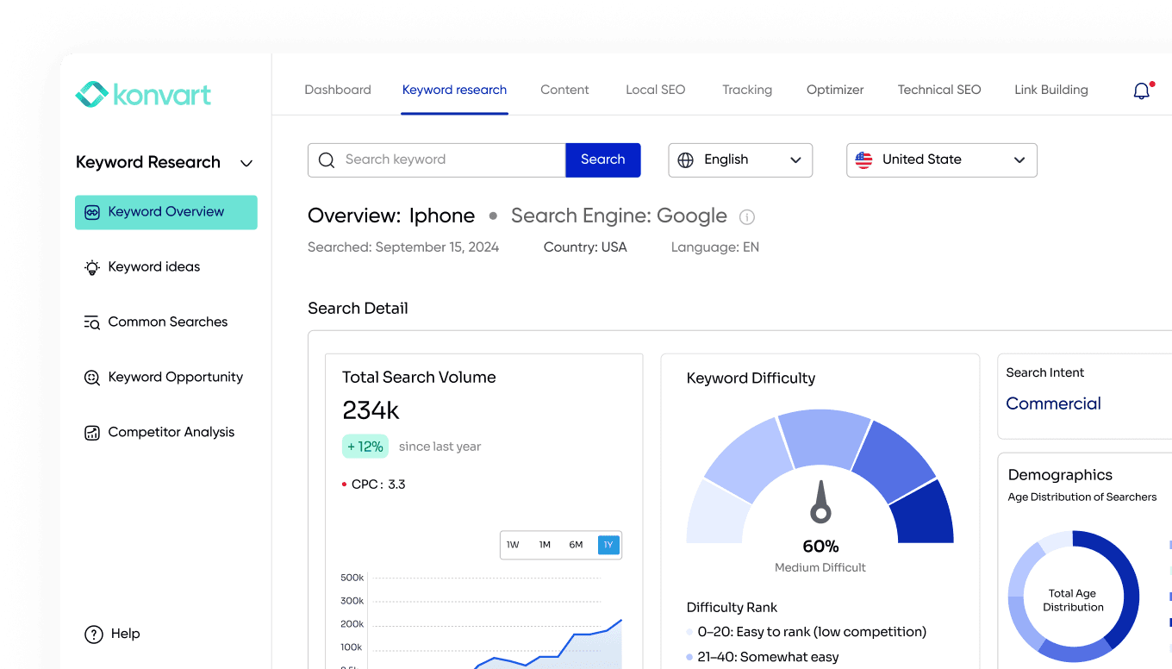Switch search volume to 1W range

click(513, 545)
